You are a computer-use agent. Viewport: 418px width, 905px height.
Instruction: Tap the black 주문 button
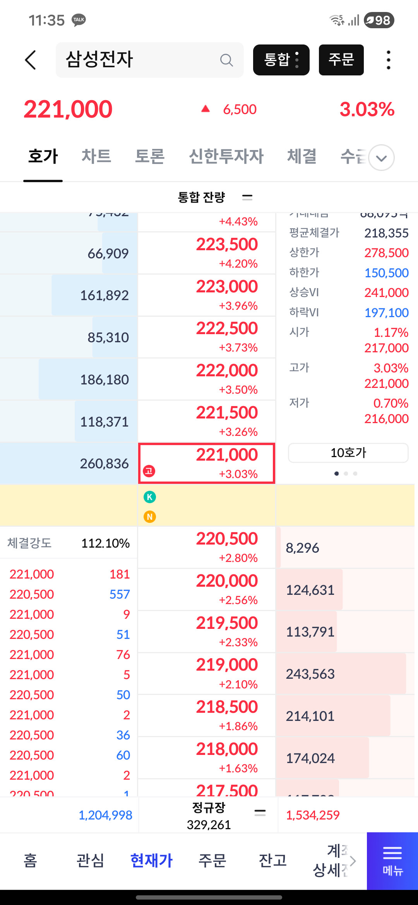(x=341, y=60)
